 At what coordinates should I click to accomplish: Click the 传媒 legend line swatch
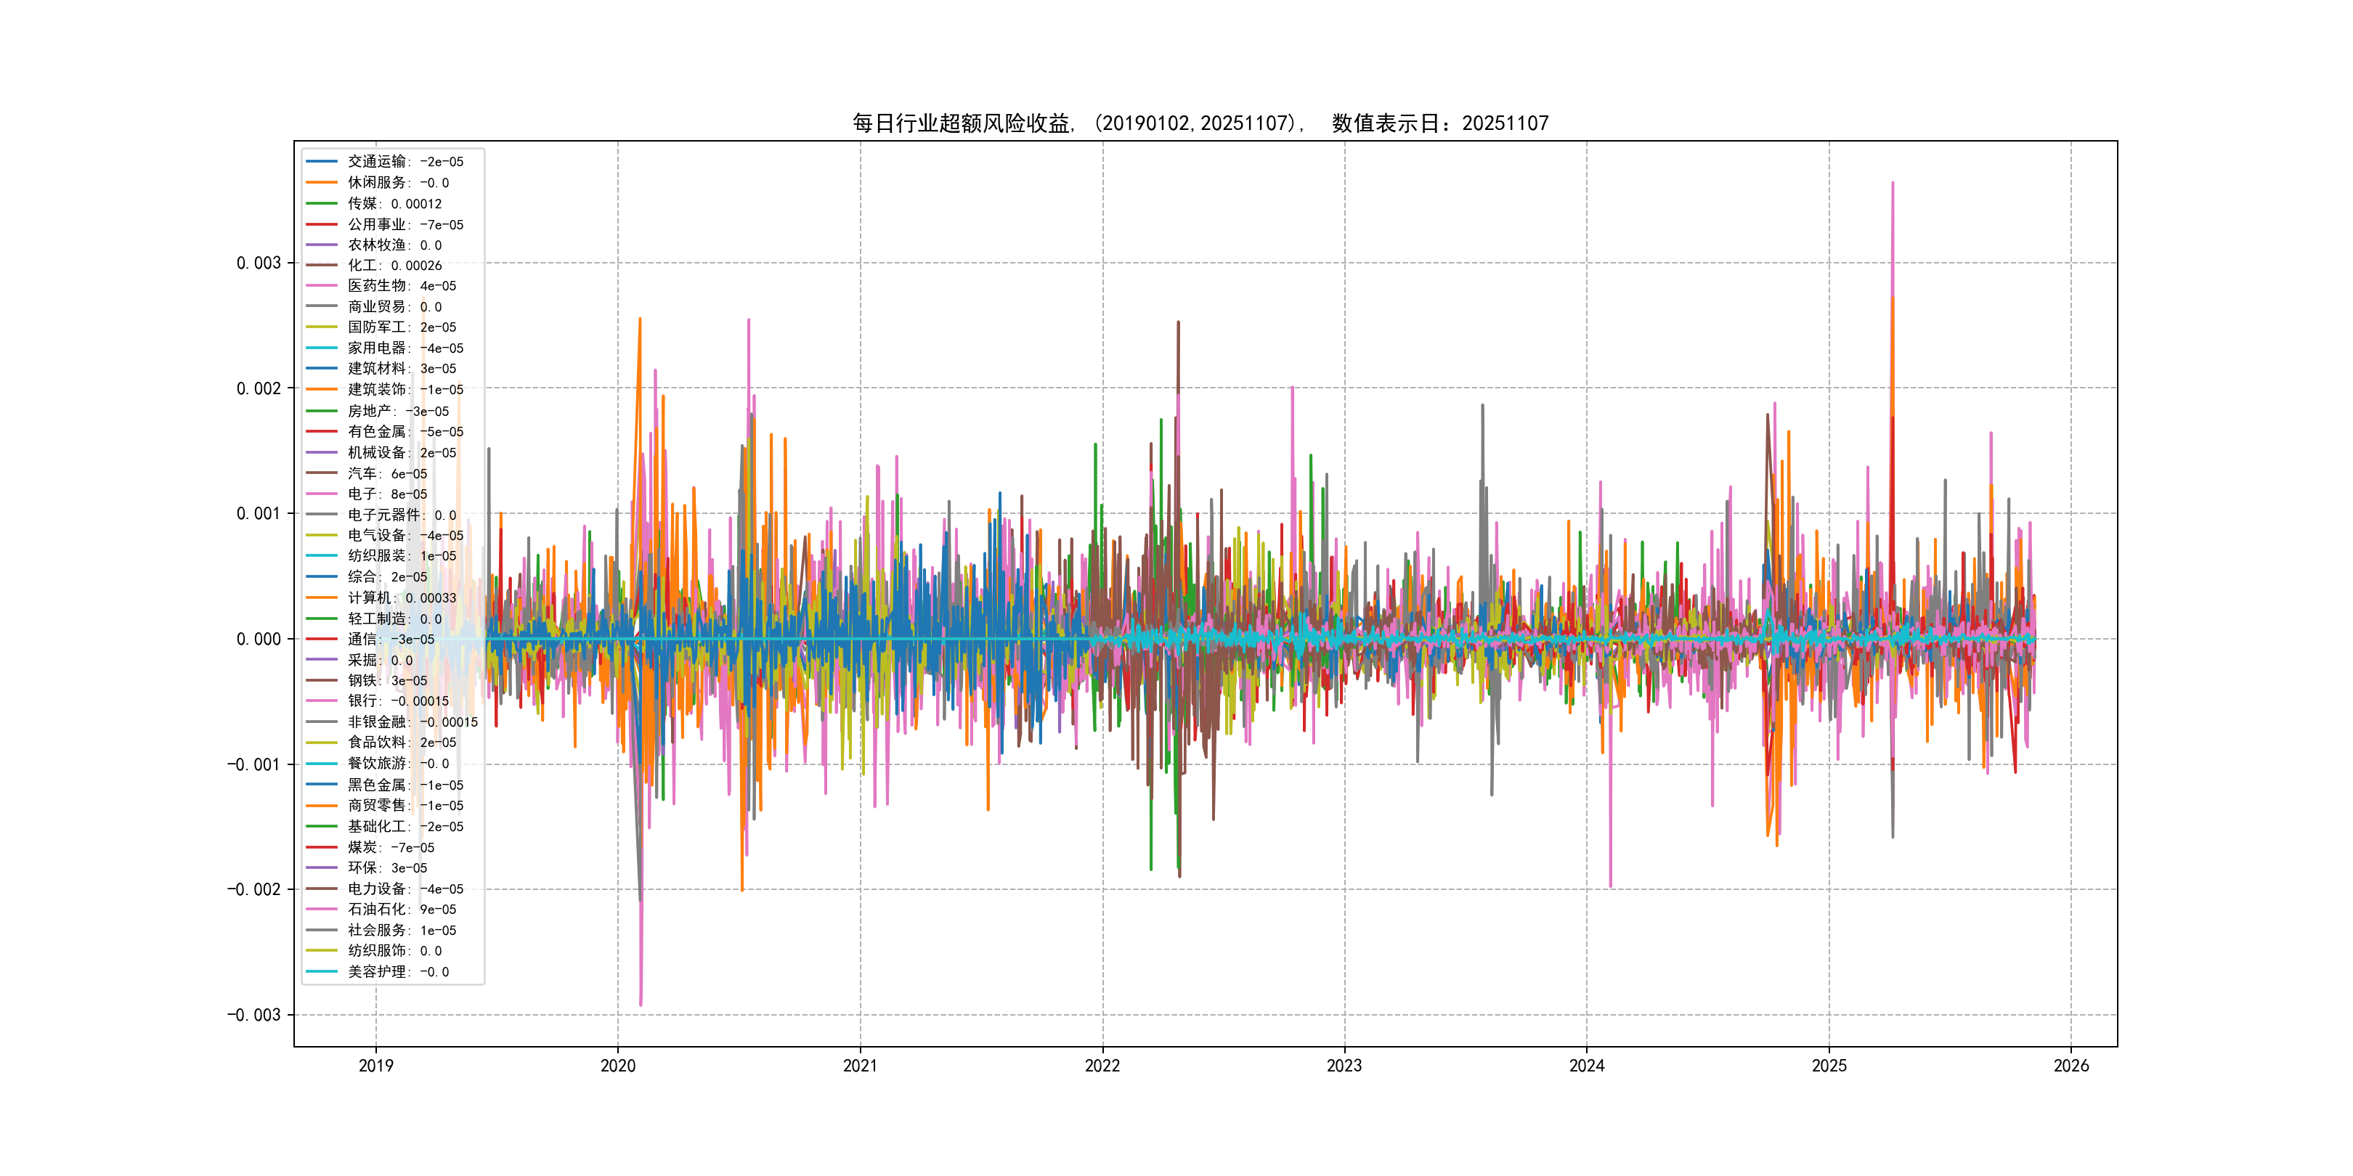[x=322, y=203]
